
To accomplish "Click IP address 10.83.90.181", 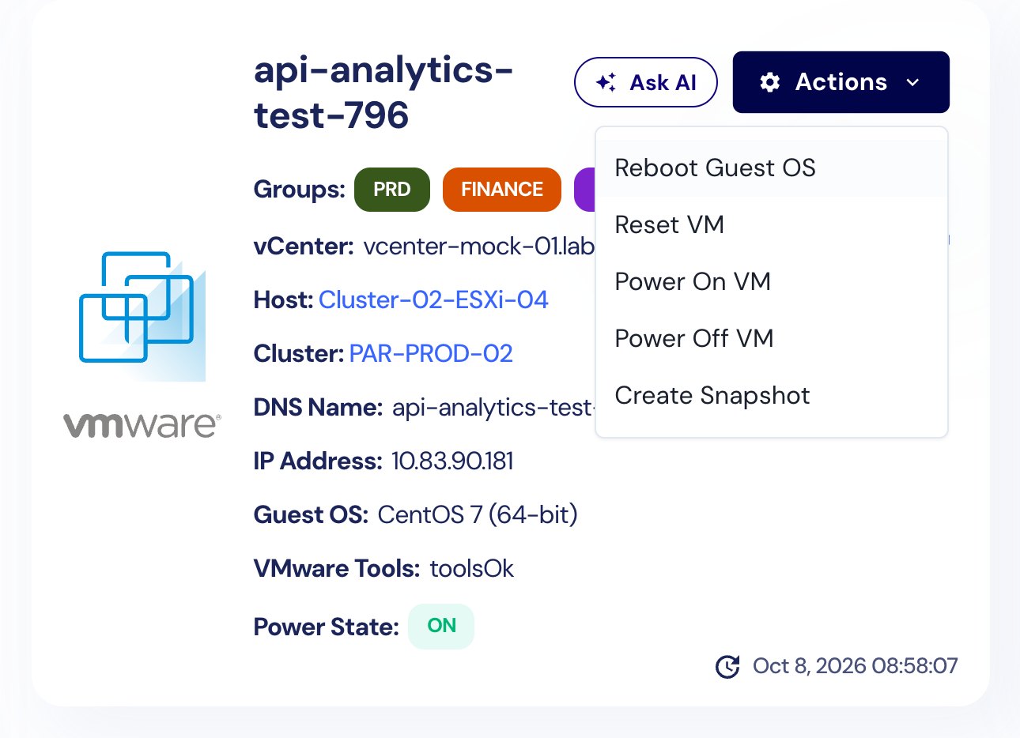I will point(453,461).
